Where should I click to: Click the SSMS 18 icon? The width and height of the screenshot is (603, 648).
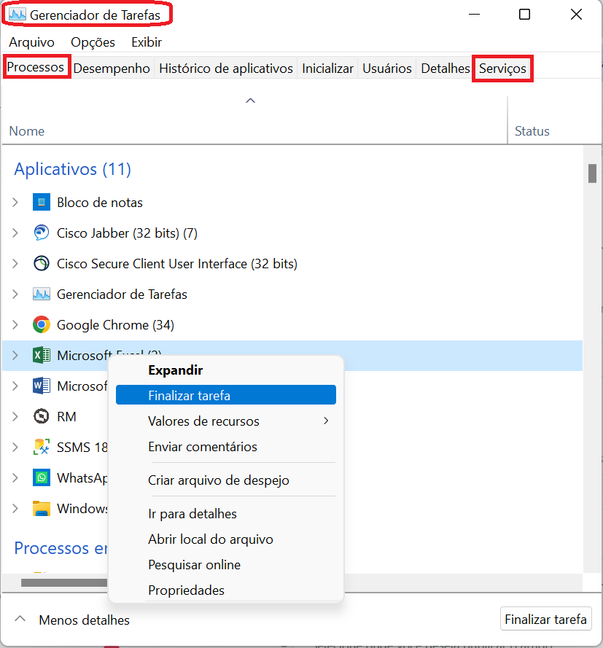(42, 447)
